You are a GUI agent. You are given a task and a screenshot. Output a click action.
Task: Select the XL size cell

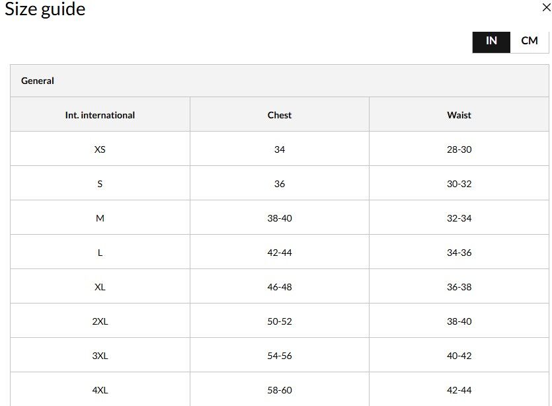[x=100, y=287]
